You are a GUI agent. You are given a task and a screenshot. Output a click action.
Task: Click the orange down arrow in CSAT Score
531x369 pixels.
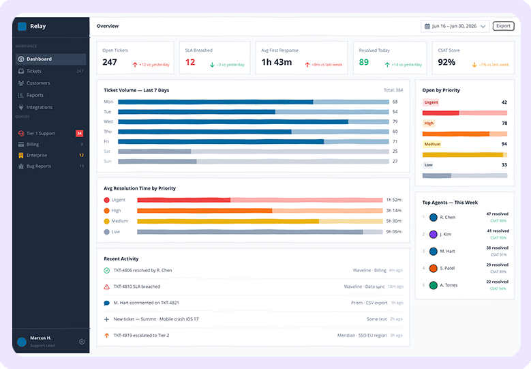point(474,65)
